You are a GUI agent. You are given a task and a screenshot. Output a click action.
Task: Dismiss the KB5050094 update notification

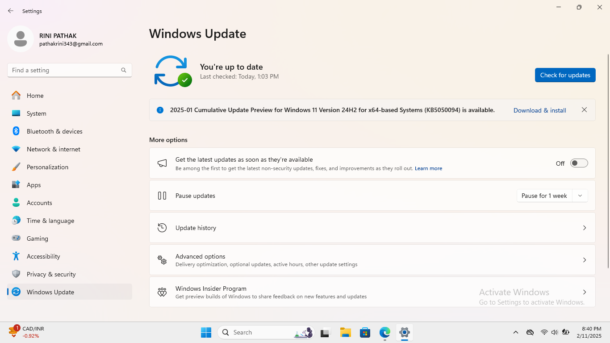click(584, 110)
